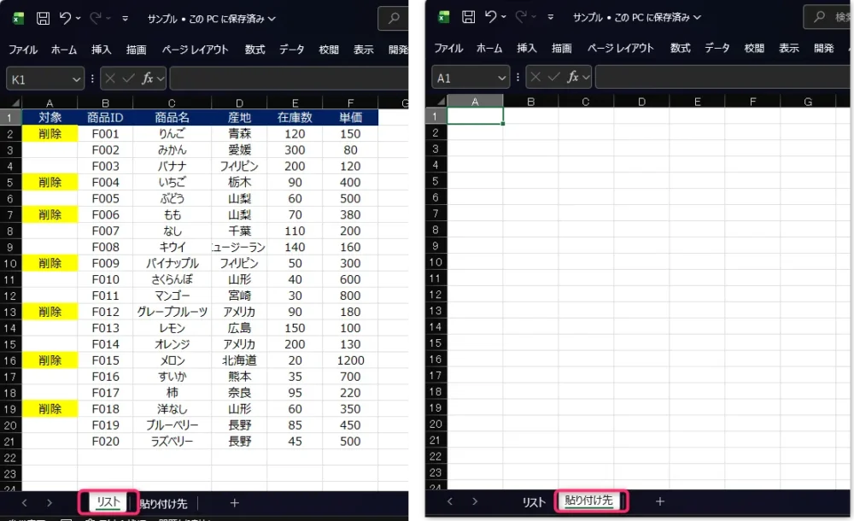This screenshot has height=521, width=854.
Task: Click the fx insert function icon in the right window
Action: [574, 79]
